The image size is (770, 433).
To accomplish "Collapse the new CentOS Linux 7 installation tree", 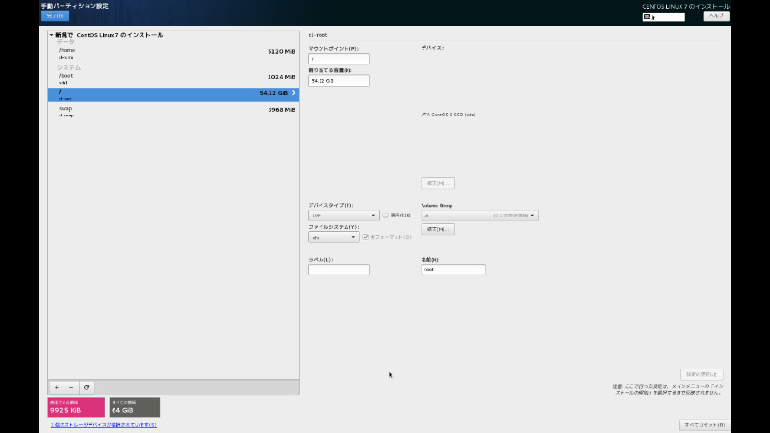I will 51,35.
